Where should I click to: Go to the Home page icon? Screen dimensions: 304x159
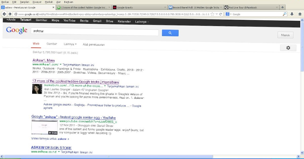coord(300,14)
